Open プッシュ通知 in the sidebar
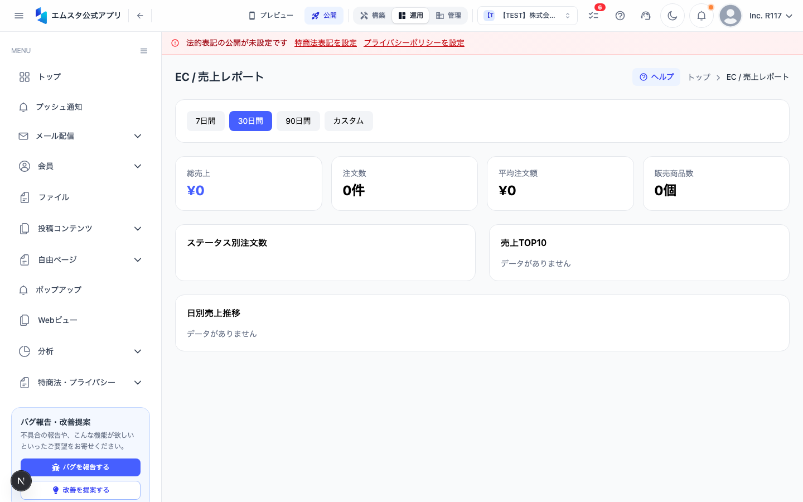803x502 pixels. pos(80,107)
